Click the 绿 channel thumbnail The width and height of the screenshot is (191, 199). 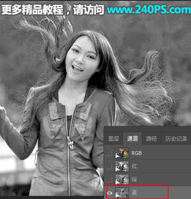click(x=122, y=179)
